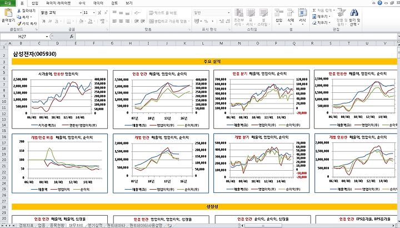Open Format as Table (표 서식)

pyautogui.click(x=251, y=17)
